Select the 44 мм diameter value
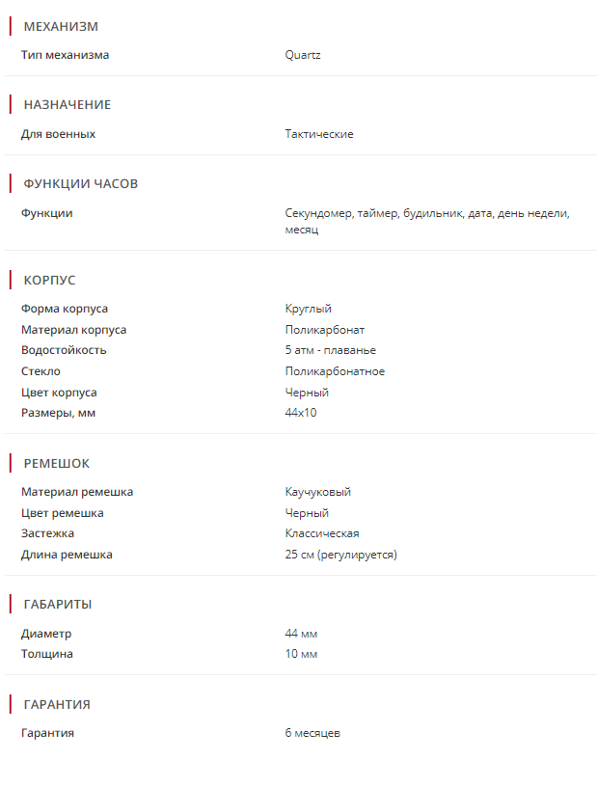This screenshot has width=597, height=788. coord(302,634)
